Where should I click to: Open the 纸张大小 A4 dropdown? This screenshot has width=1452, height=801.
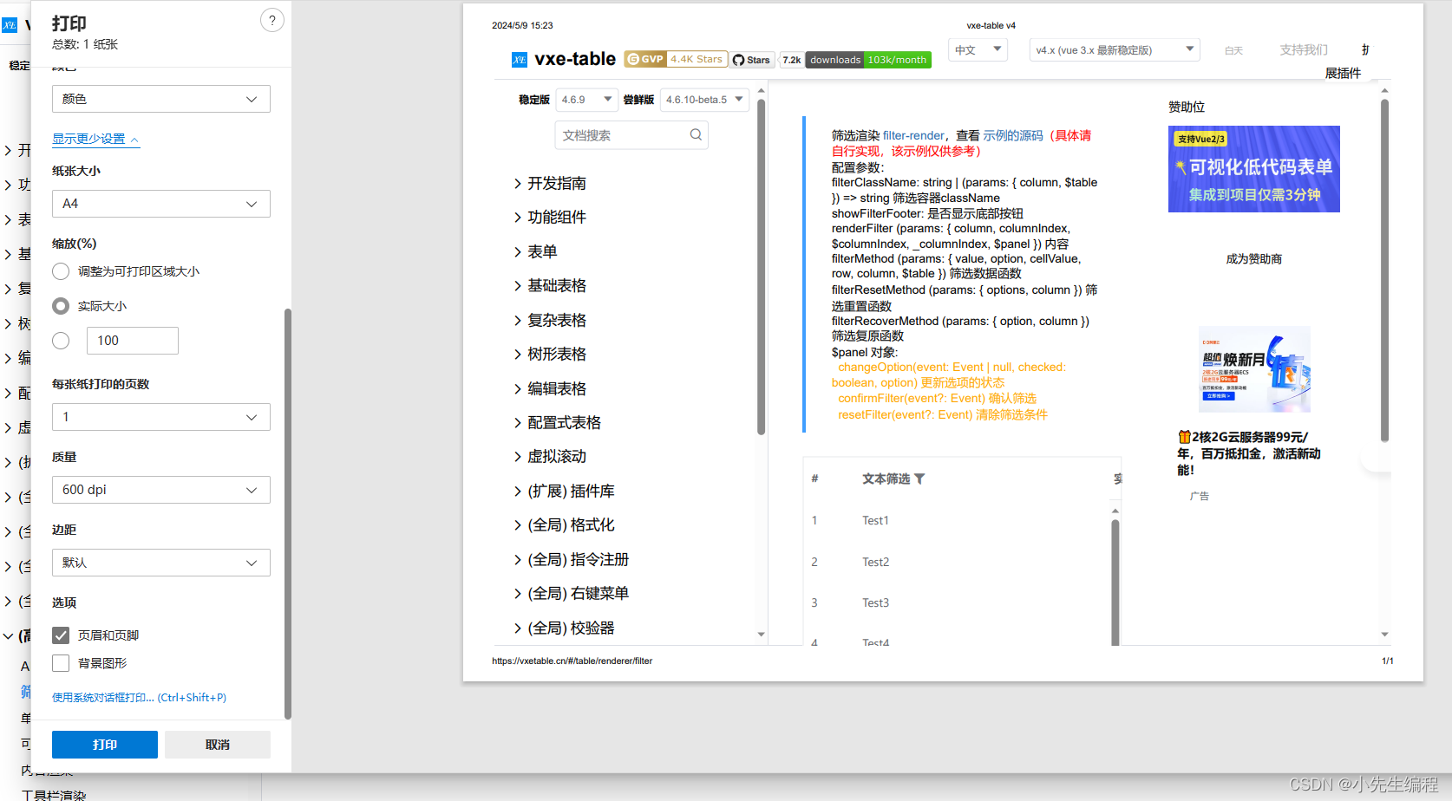tap(160, 203)
